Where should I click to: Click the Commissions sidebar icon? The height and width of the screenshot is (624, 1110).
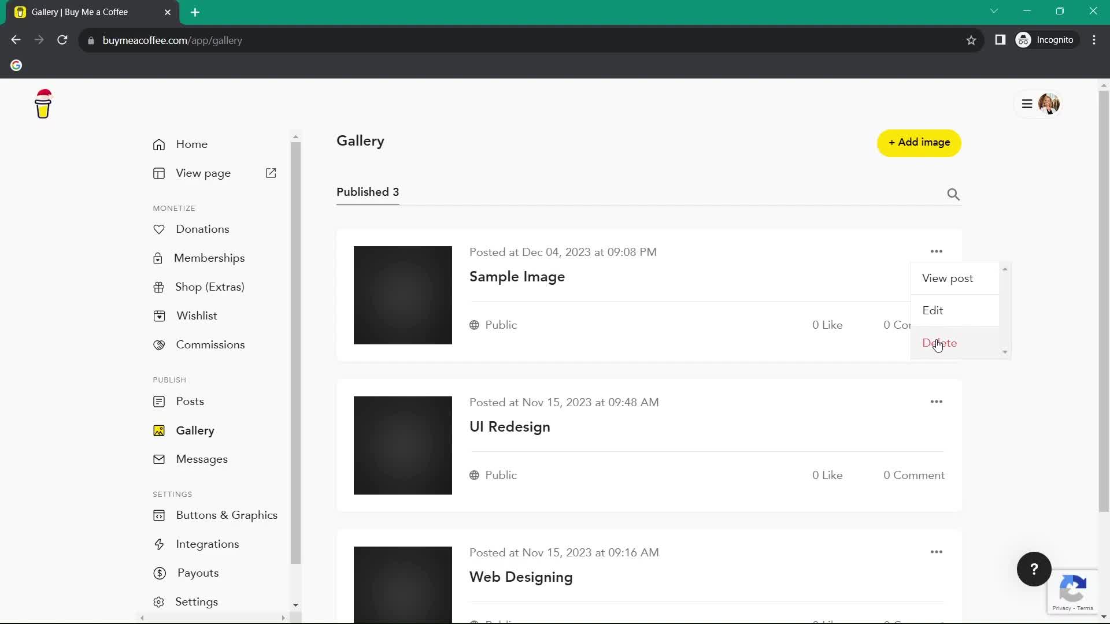coord(158,344)
